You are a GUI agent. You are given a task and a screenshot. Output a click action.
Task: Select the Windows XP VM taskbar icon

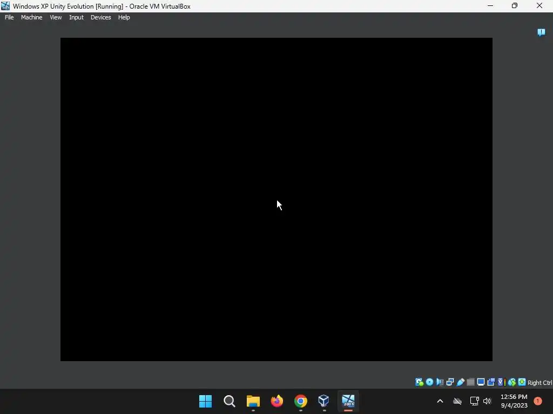coord(348,401)
